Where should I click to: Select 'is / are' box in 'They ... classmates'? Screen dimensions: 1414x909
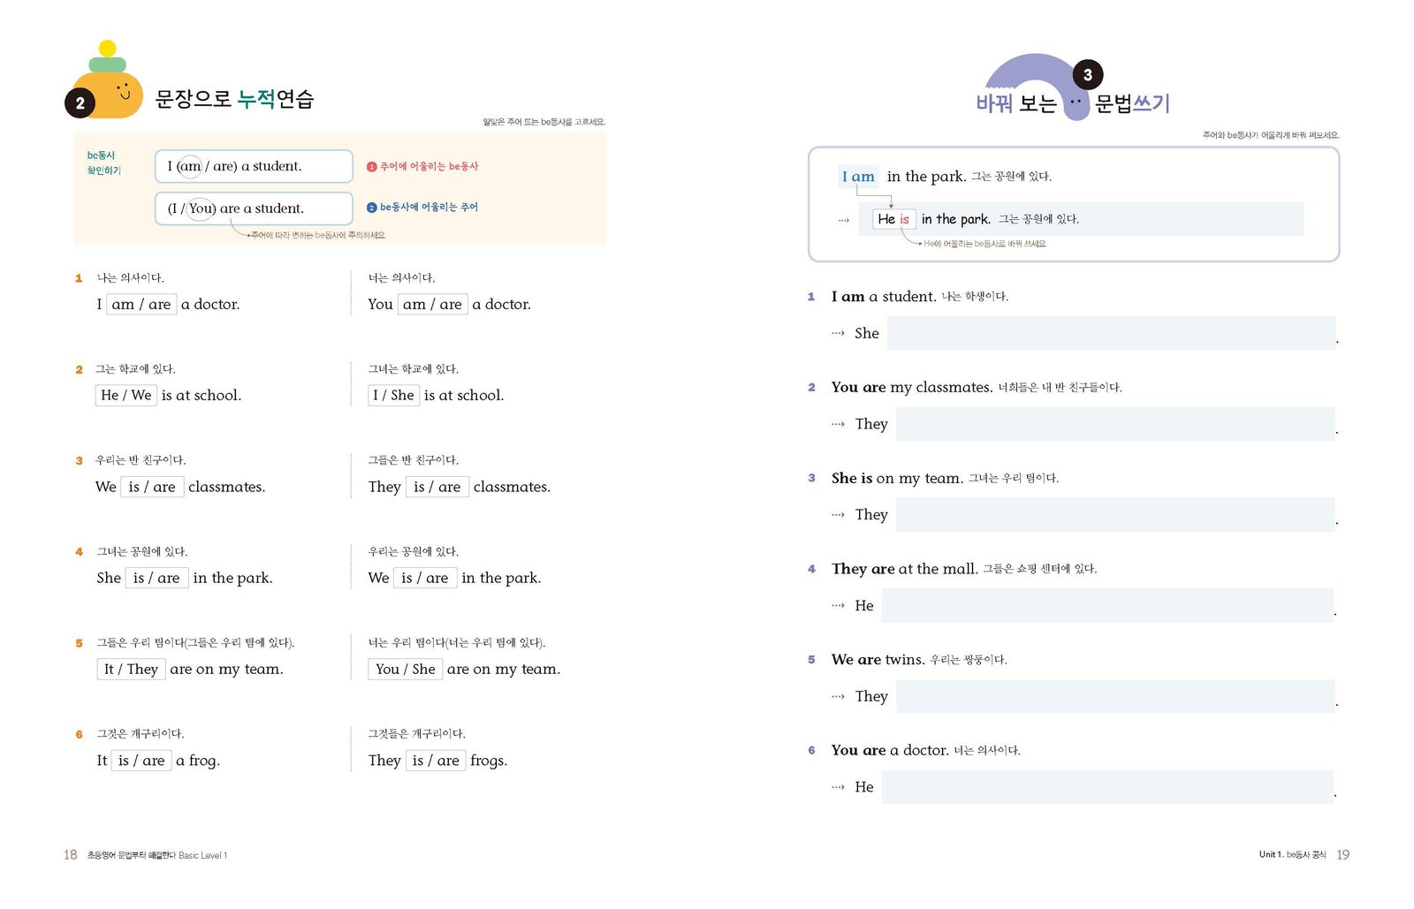click(437, 487)
